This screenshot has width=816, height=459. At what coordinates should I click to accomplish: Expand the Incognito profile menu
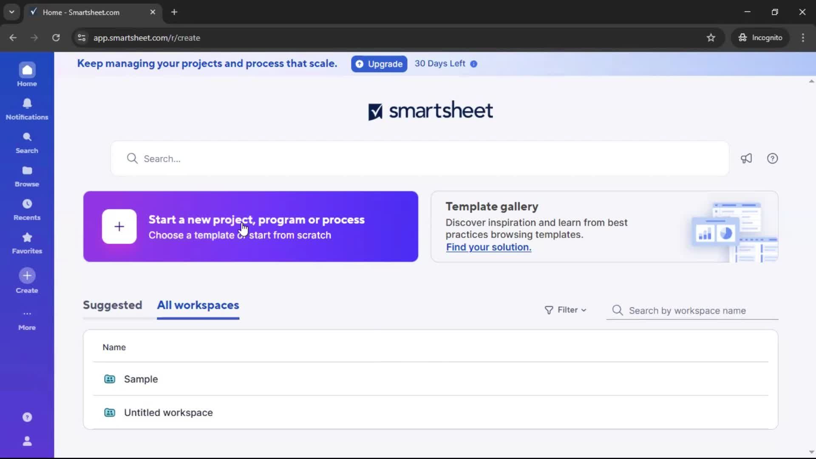760,37
